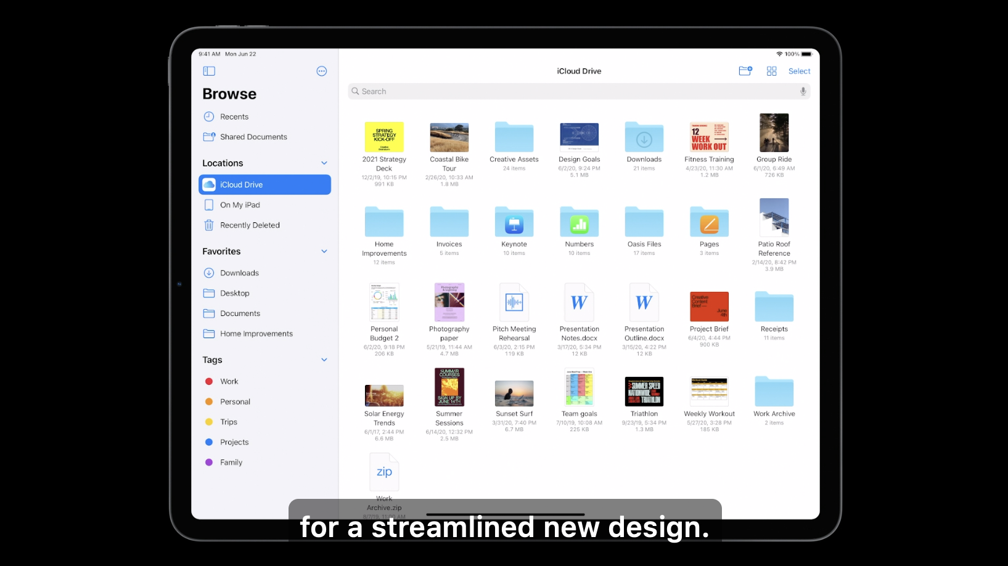Screen dimensions: 1008x566
Task: Open the Sunset Surf photo thumbnail
Action: 514,394
